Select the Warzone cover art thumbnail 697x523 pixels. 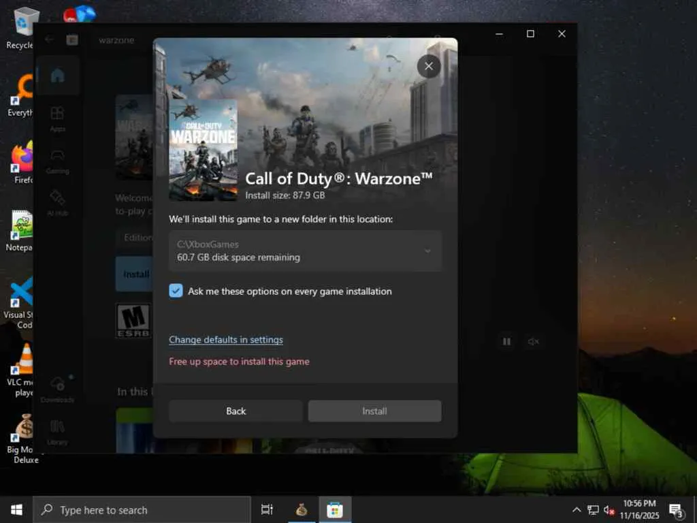203,150
